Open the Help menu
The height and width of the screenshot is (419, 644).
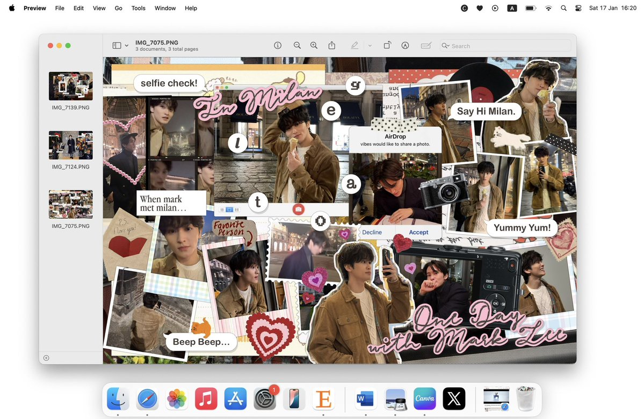click(191, 8)
